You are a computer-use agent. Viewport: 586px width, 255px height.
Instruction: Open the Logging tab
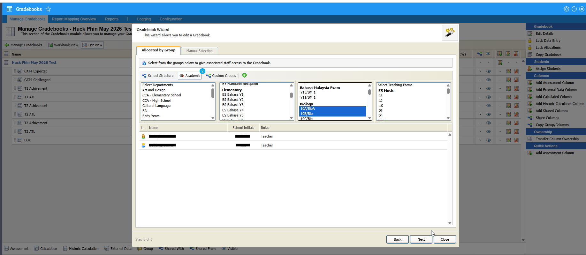144,19
